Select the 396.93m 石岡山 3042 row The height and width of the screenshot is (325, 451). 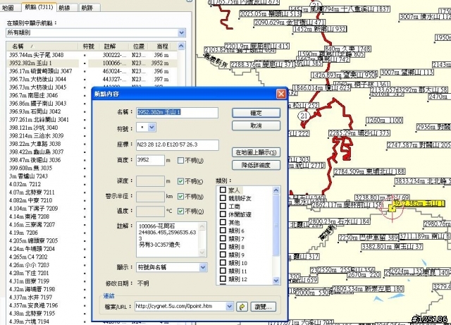(x=49, y=111)
